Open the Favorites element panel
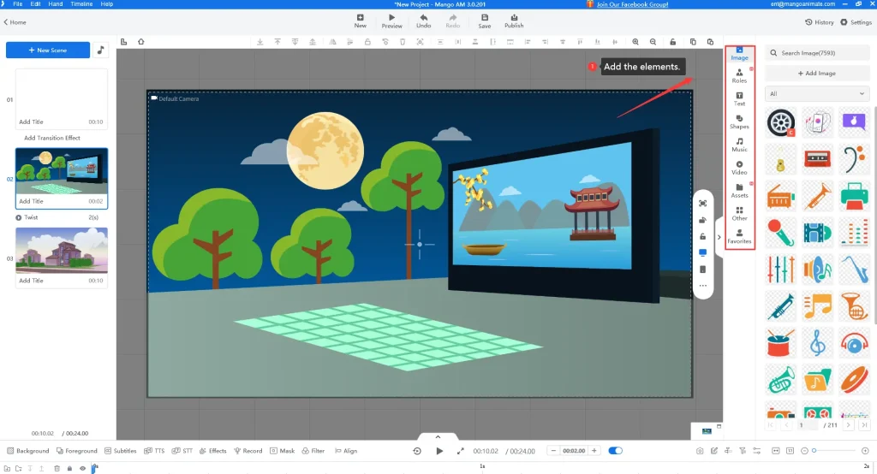Image resolution: width=877 pixels, height=474 pixels. [739, 236]
